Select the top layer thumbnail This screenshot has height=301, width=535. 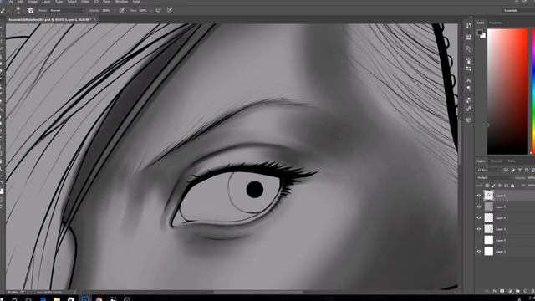pos(489,195)
